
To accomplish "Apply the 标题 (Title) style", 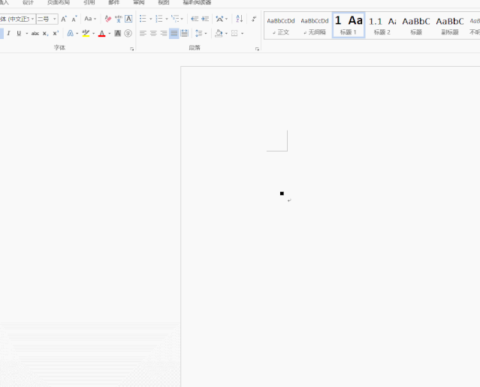I will tap(416, 25).
